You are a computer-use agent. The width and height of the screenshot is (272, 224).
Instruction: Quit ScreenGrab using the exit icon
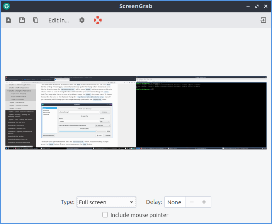point(263,20)
